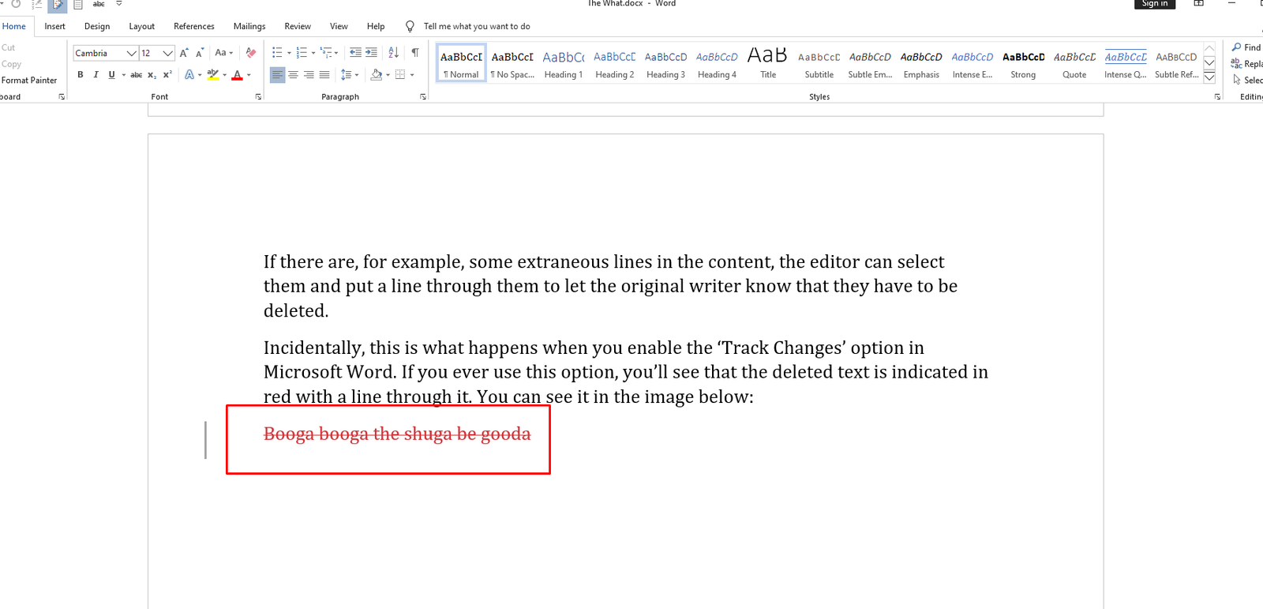This screenshot has width=1263, height=609.
Task: Click the Sort A-Z icon
Action: [x=393, y=53]
